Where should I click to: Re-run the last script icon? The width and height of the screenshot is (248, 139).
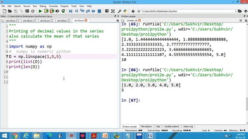coord(63,11)
